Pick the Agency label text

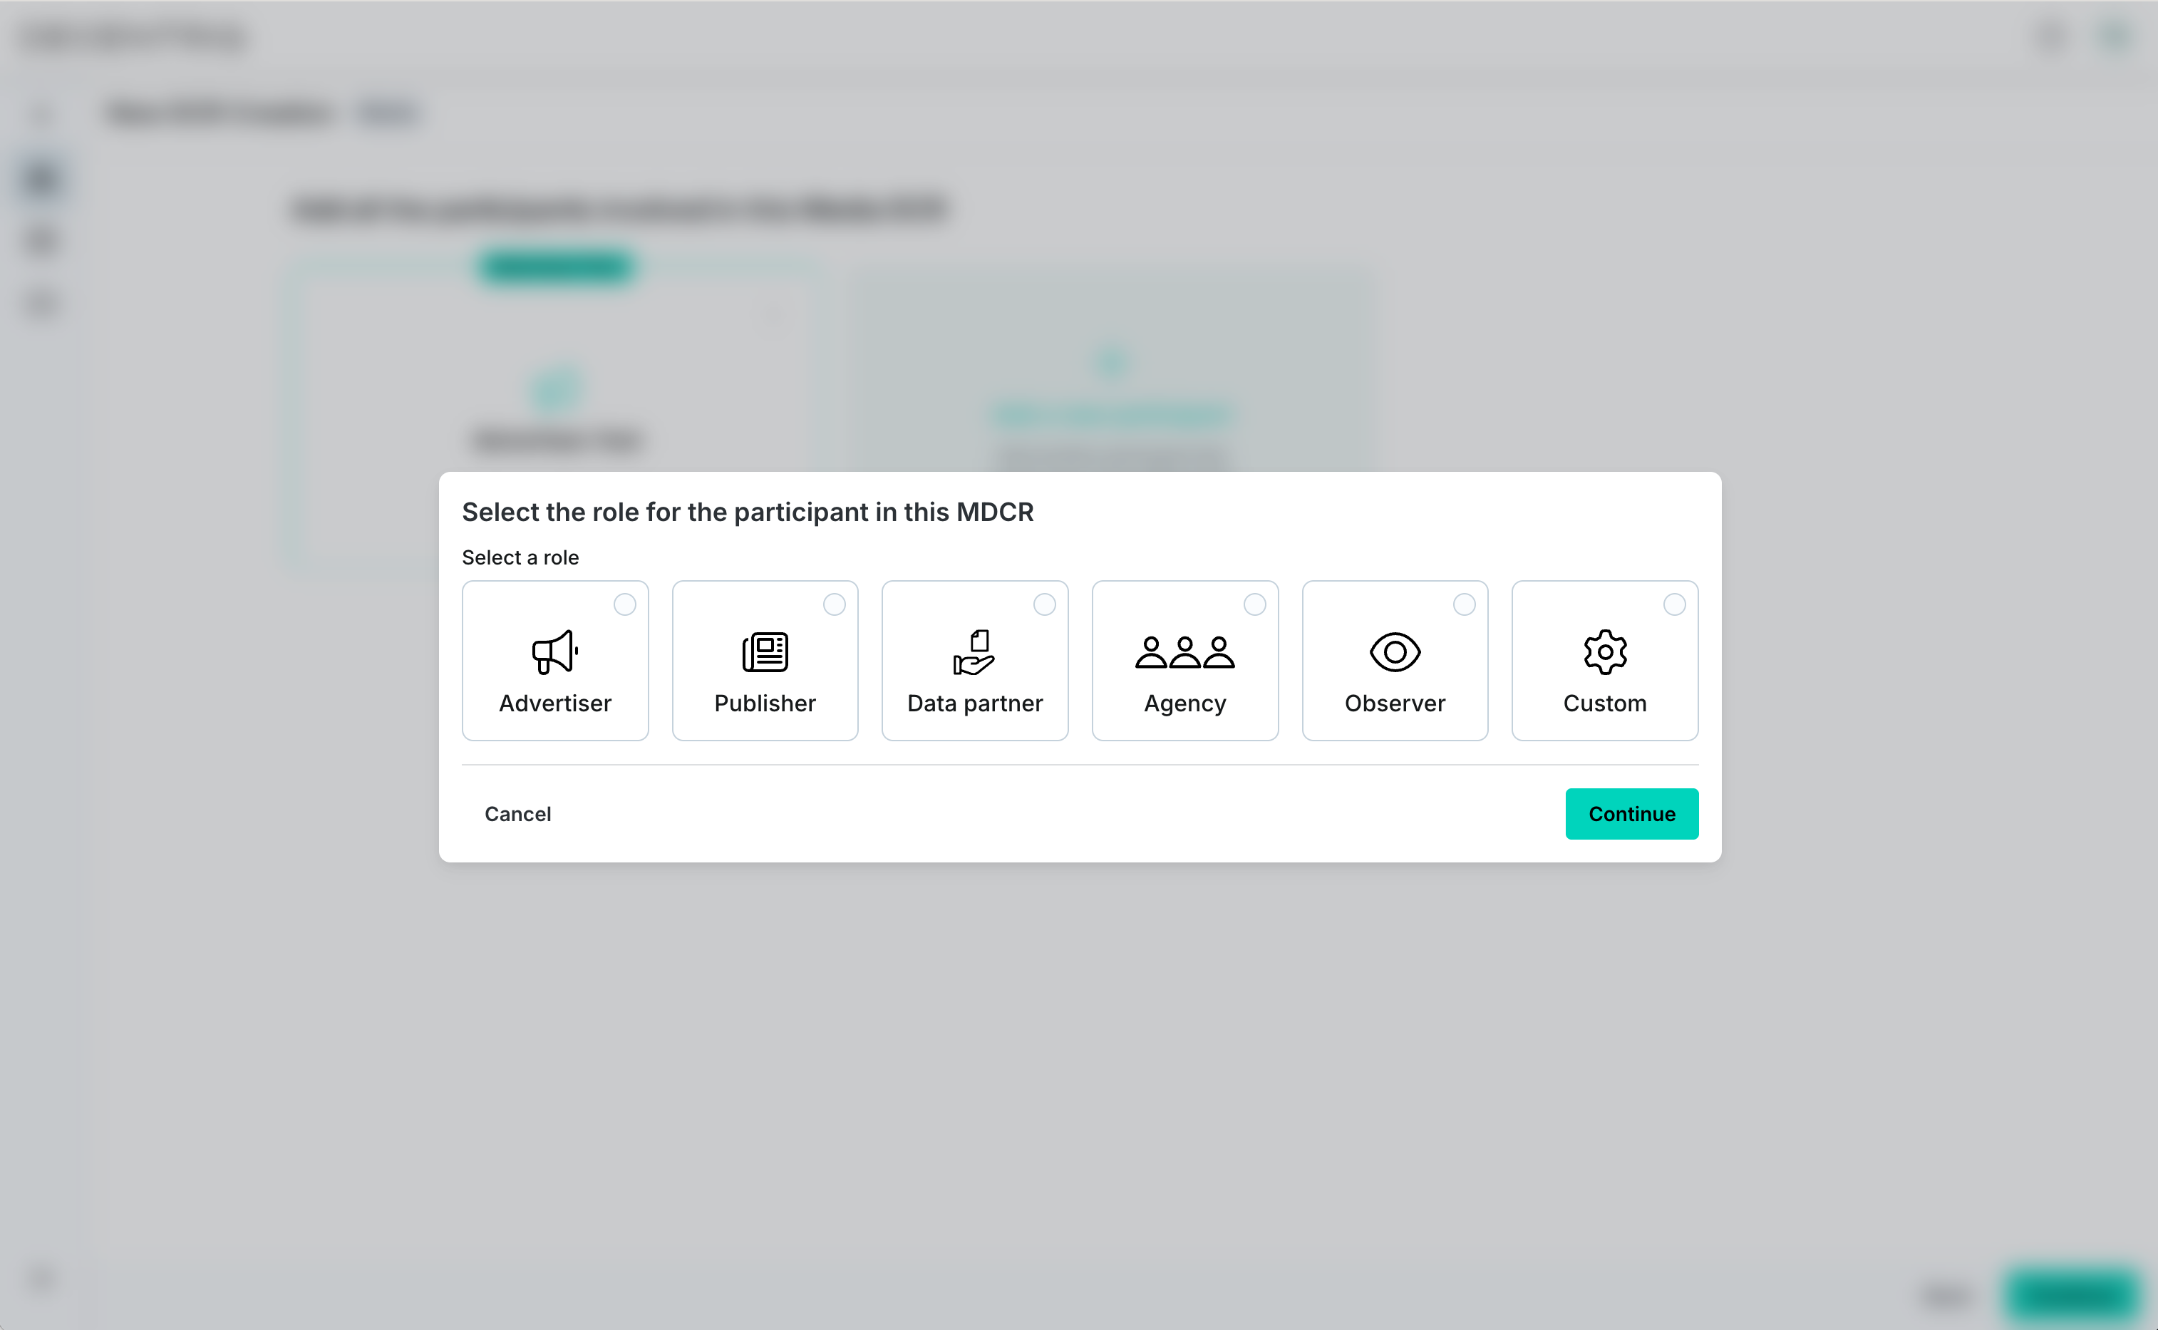point(1184,703)
